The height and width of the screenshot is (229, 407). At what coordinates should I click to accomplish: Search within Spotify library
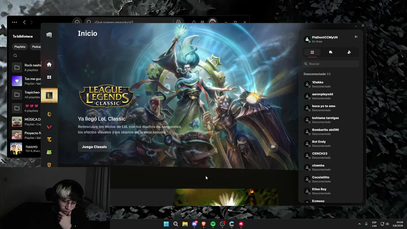pos(15,56)
